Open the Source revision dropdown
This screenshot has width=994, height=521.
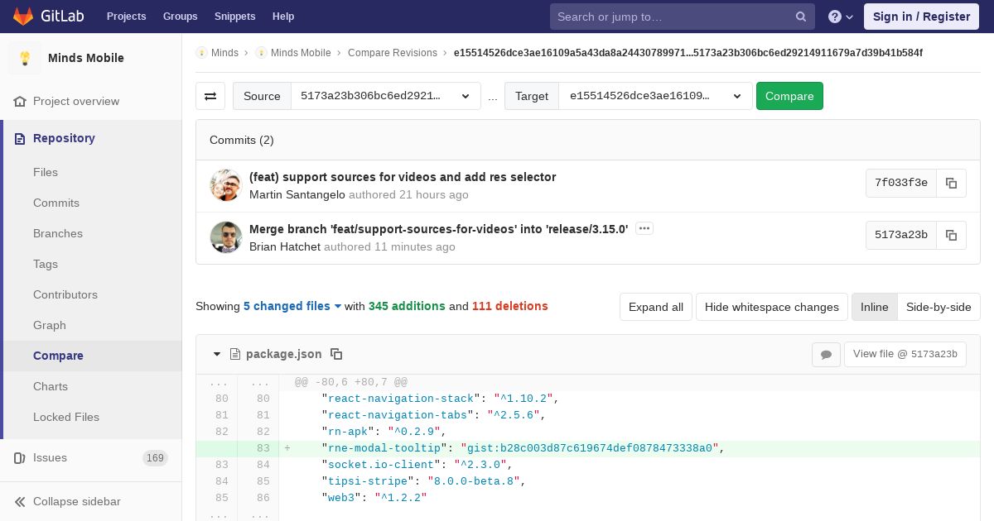[386, 96]
